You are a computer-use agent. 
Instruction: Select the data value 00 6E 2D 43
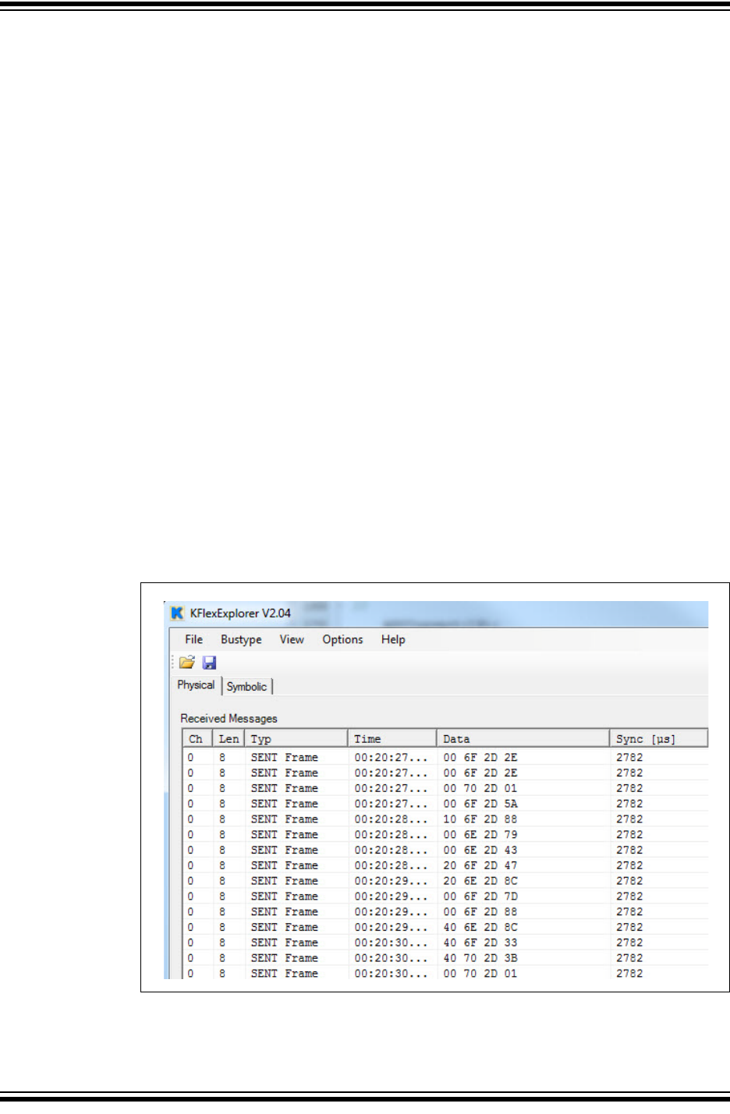point(480,850)
